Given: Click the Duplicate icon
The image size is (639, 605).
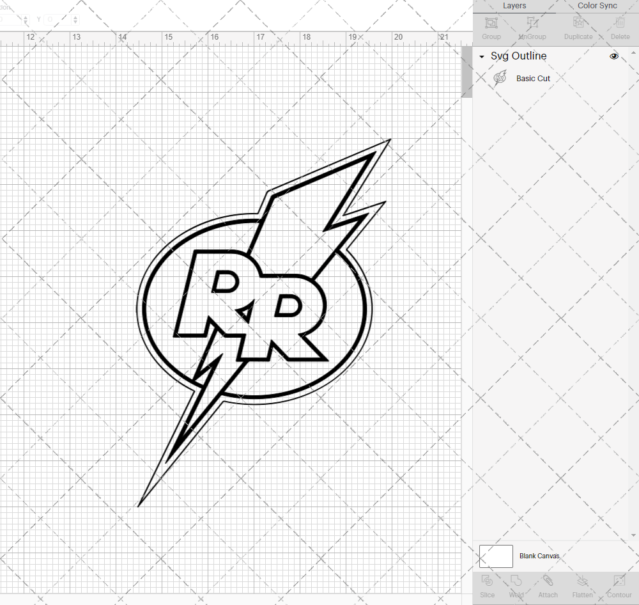Looking at the screenshot, I should (x=578, y=27).
